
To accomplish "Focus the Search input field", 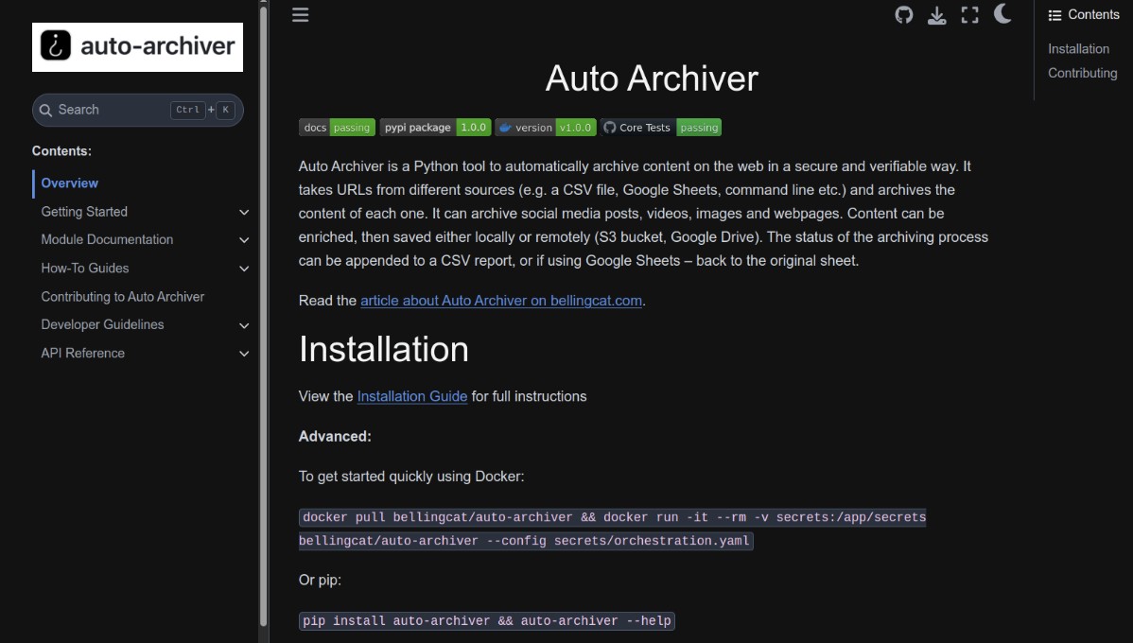I will 137,110.
